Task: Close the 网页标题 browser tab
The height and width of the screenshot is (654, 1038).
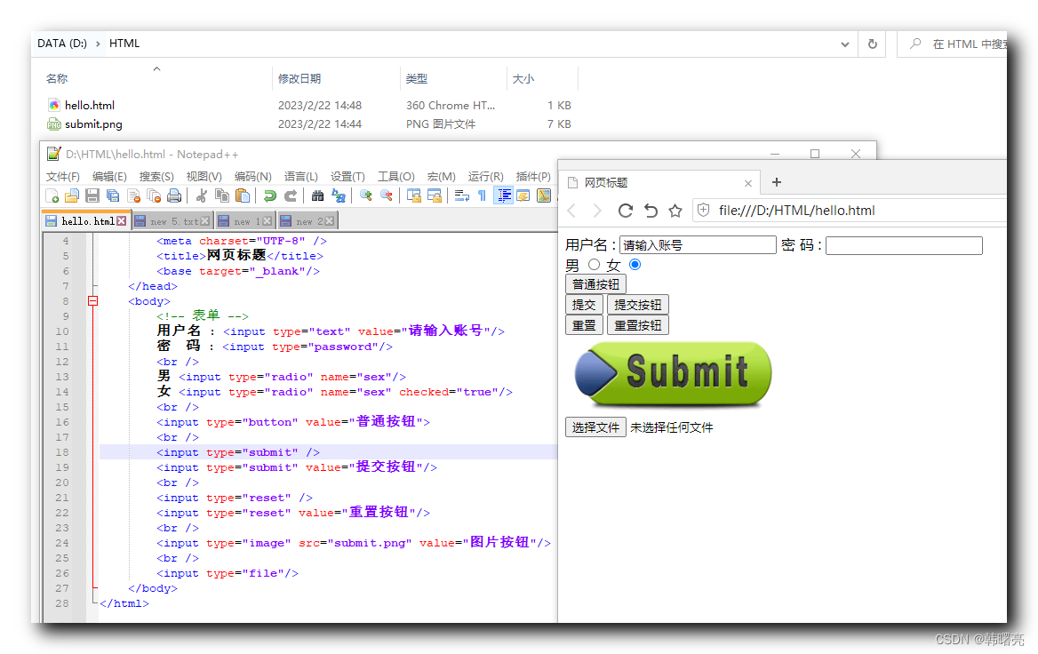Action: click(748, 183)
